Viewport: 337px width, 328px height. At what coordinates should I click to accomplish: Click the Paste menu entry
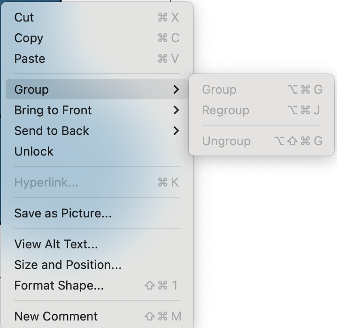pyautogui.click(x=30, y=59)
